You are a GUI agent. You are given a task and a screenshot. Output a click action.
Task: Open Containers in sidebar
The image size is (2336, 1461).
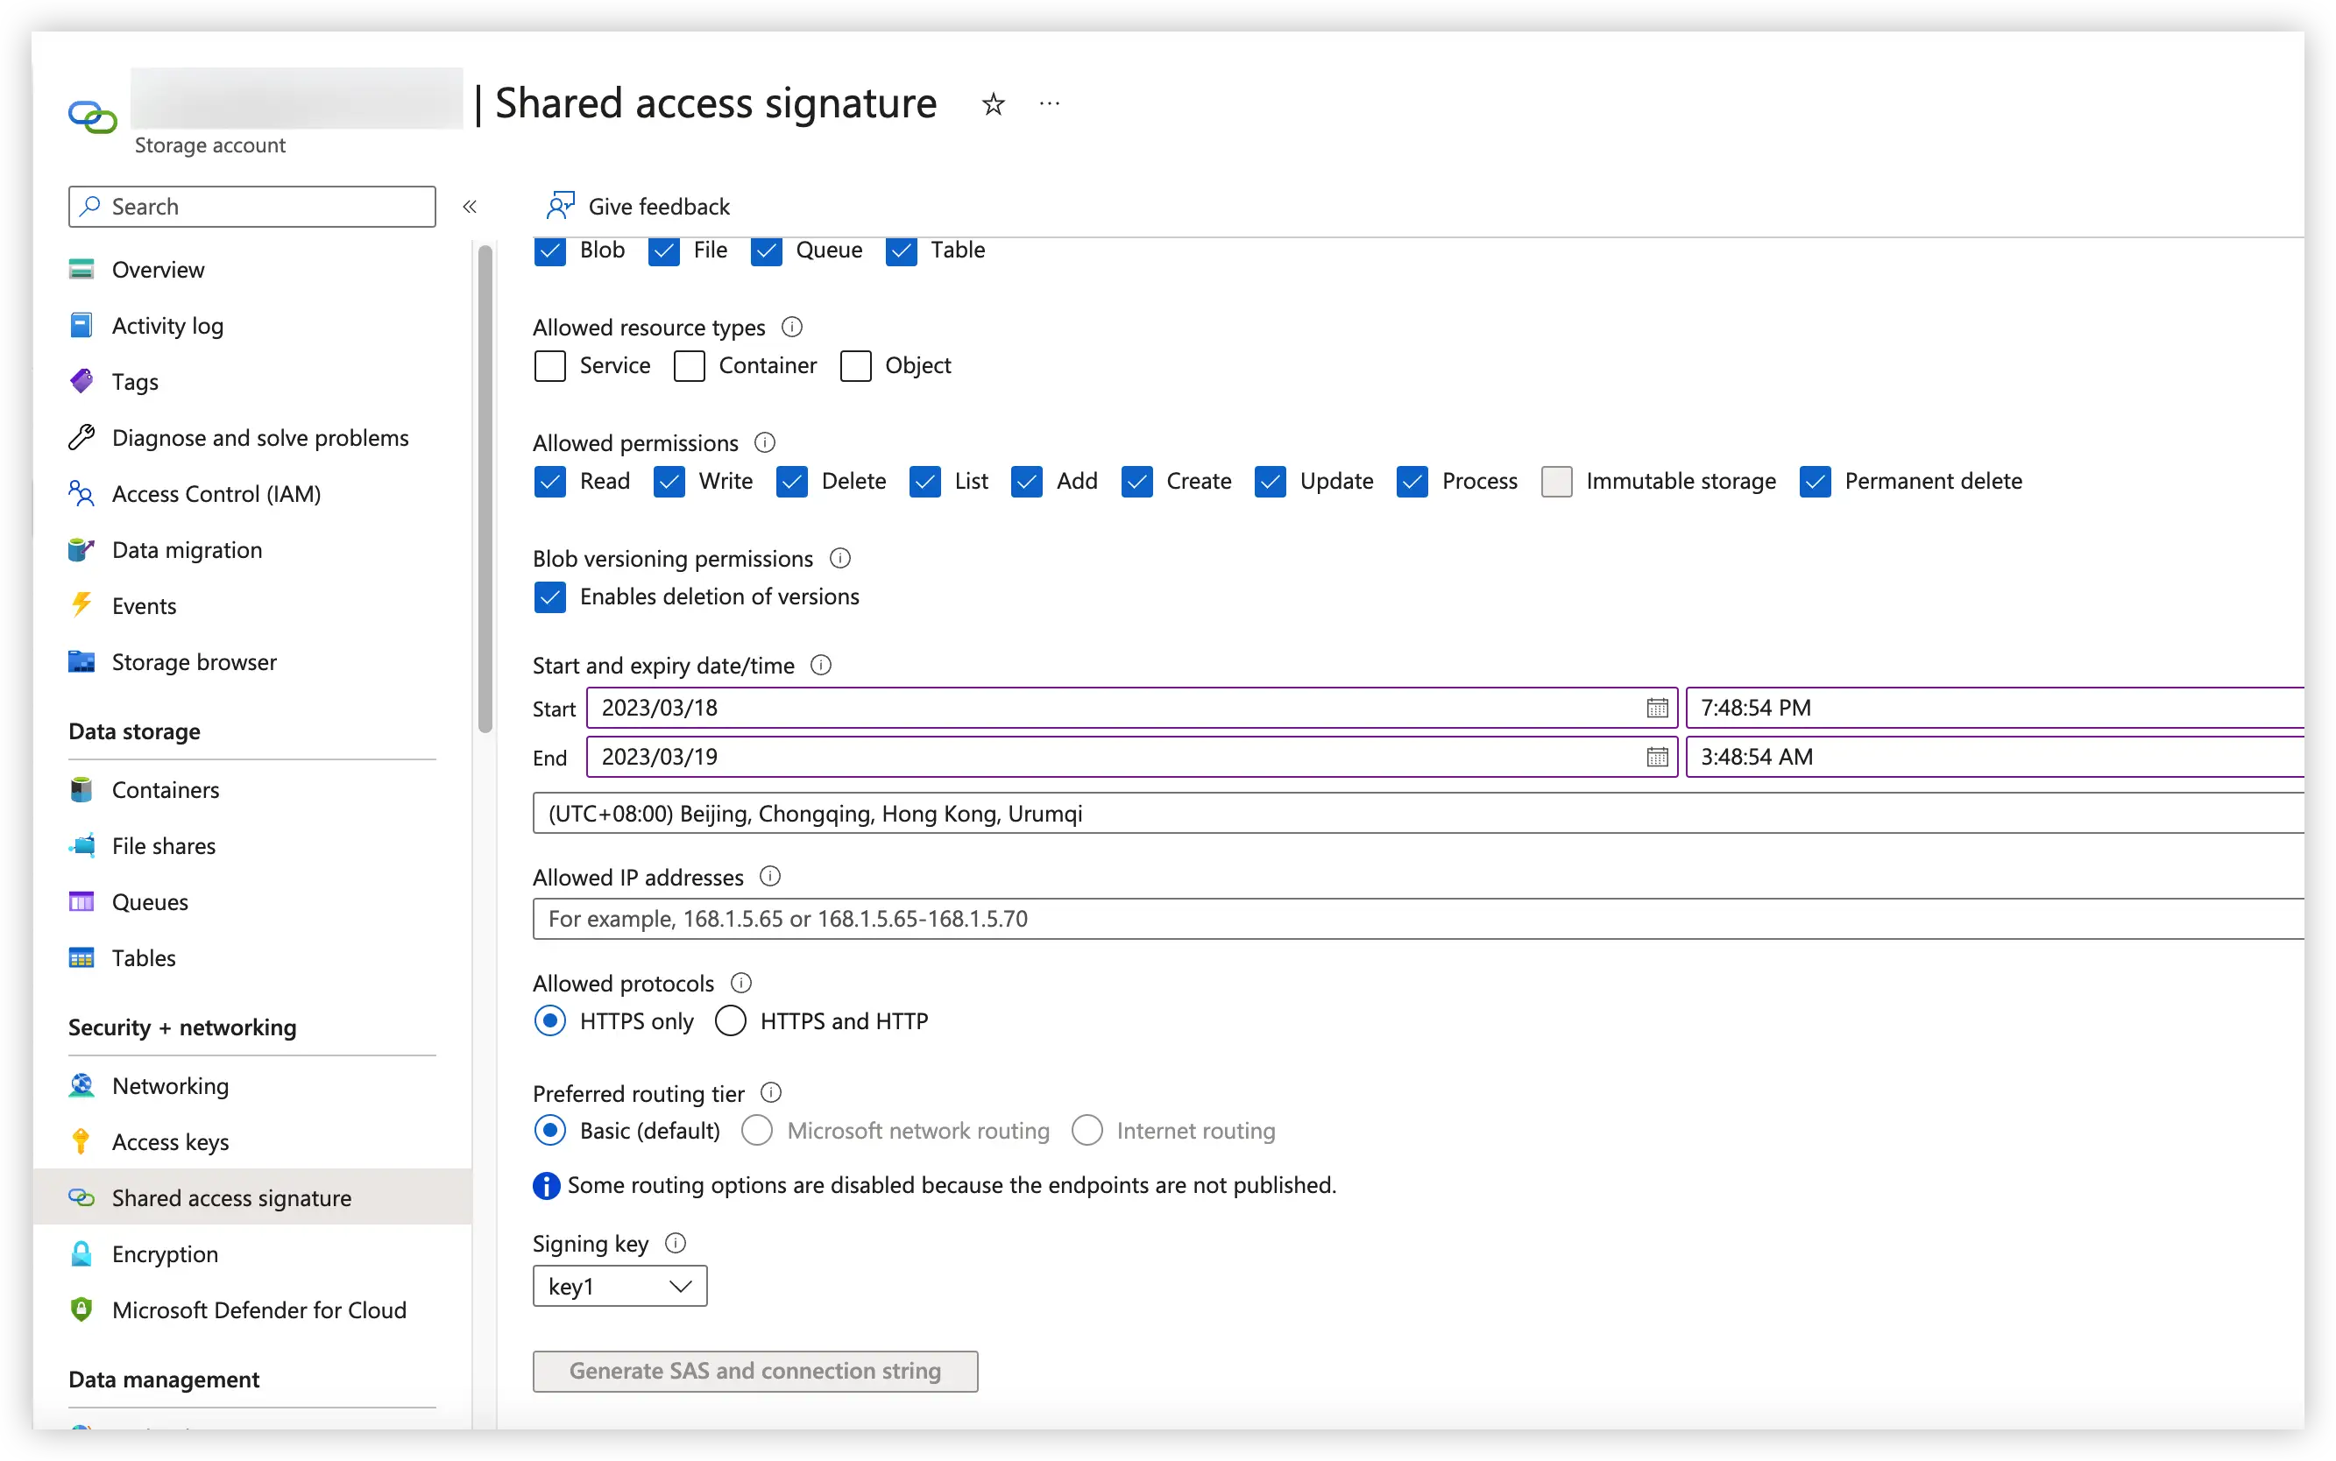pyautogui.click(x=166, y=789)
